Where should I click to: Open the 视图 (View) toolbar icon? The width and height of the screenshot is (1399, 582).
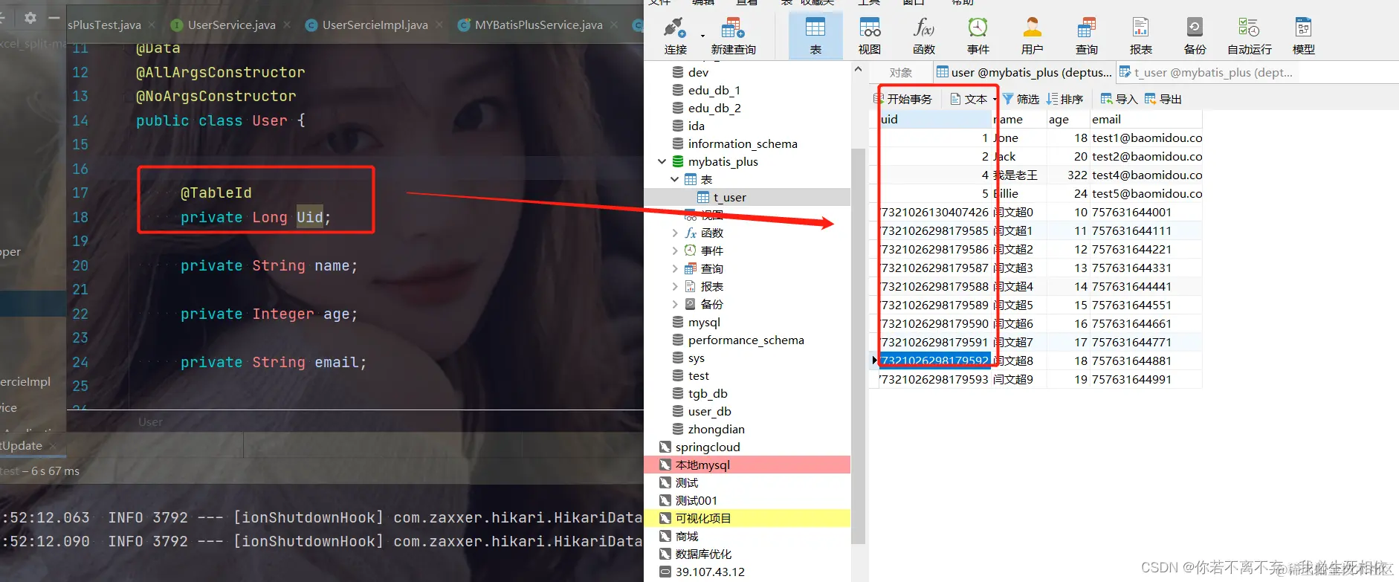(x=870, y=36)
